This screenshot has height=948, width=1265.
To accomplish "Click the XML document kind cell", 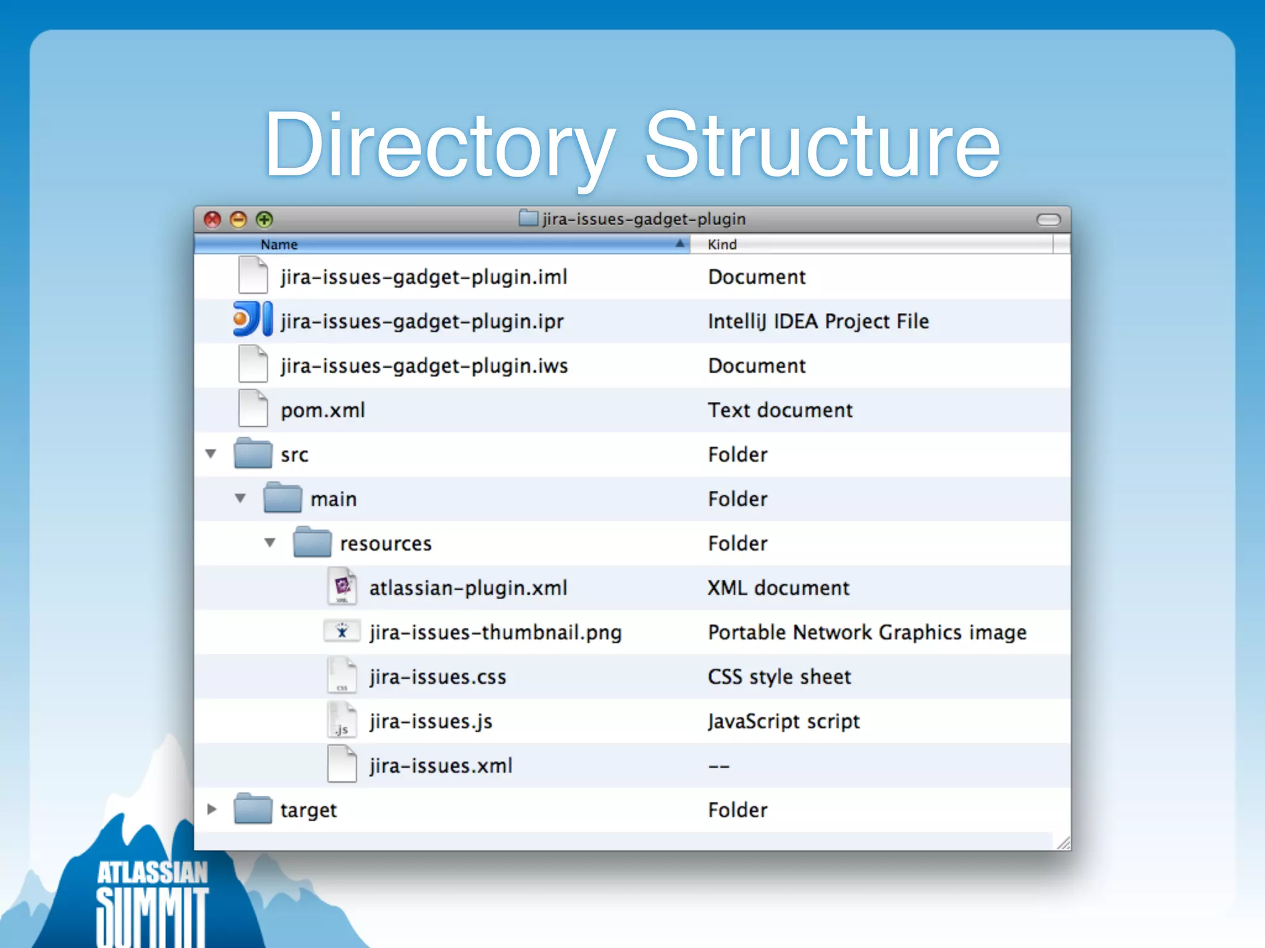I will pyautogui.click(x=778, y=588).
